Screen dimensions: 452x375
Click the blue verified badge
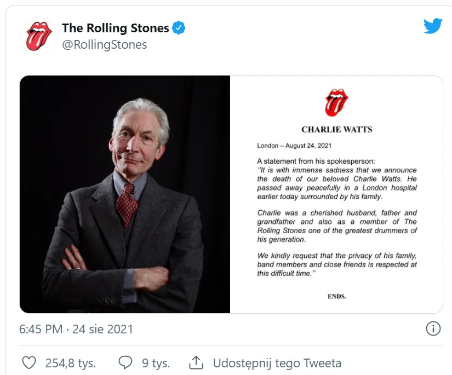click(179, 28)
